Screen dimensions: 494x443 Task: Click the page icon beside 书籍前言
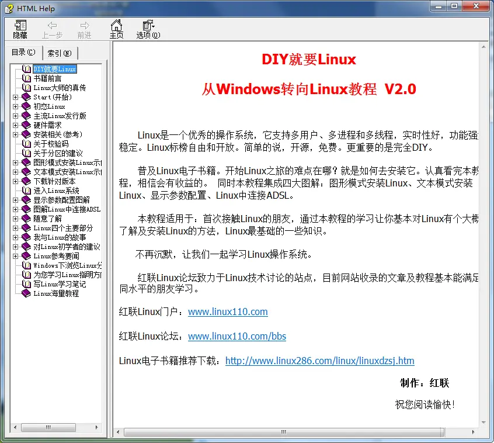(x=26, y=78)
